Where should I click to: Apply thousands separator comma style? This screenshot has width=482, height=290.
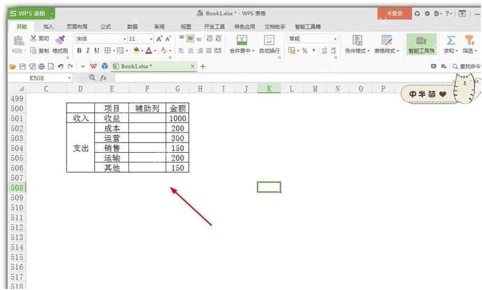tap(314, 51)
